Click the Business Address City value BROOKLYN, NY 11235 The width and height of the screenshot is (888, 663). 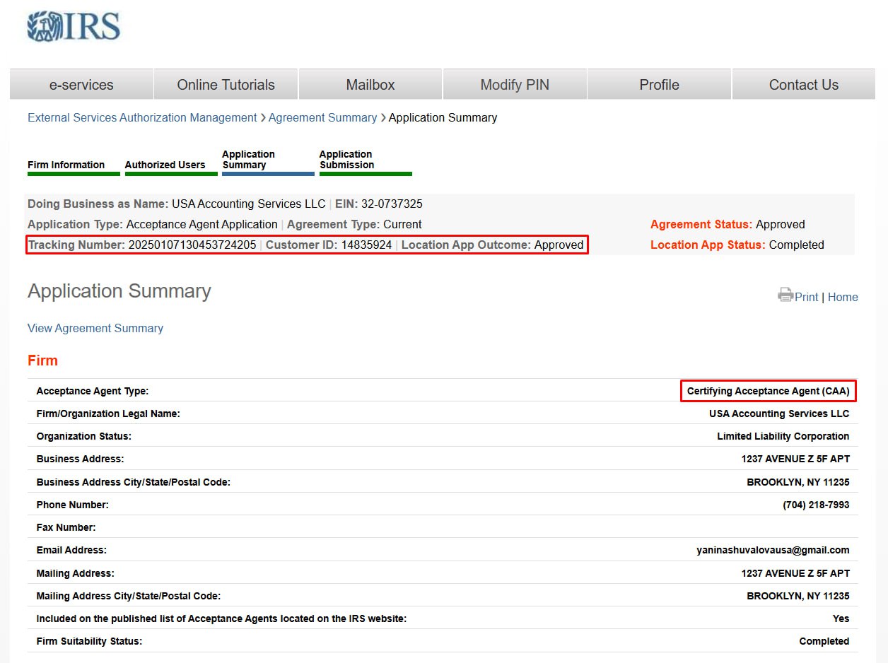pyautogui.click(x=798, y=482)
